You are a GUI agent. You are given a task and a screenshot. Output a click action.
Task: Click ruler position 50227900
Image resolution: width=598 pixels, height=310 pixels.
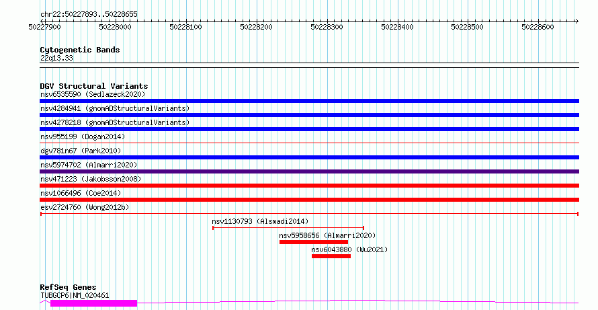44,27
